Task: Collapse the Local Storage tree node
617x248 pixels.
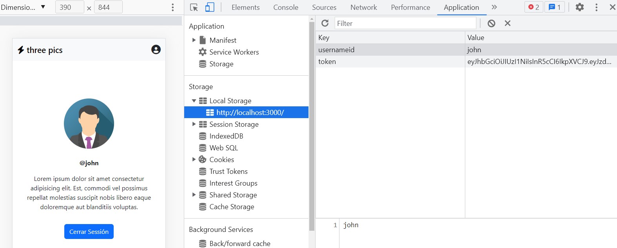Action: [x=194, y=101]
